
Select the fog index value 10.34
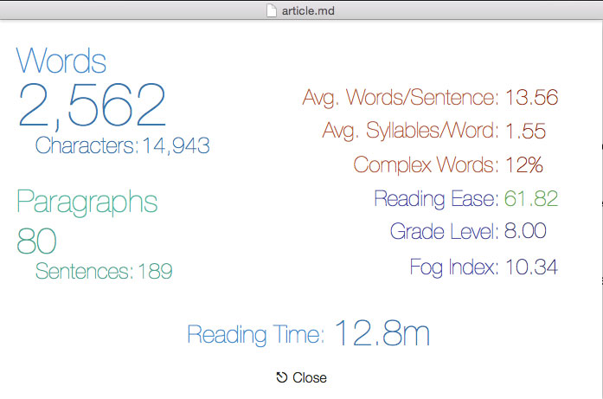[x=531, y=267]
